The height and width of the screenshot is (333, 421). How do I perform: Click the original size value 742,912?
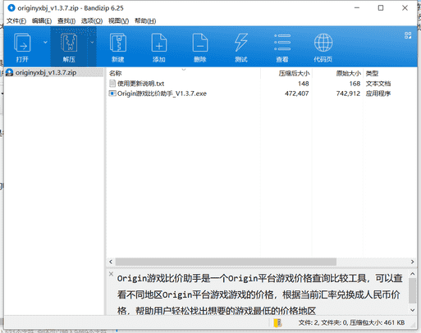[348, 94]
